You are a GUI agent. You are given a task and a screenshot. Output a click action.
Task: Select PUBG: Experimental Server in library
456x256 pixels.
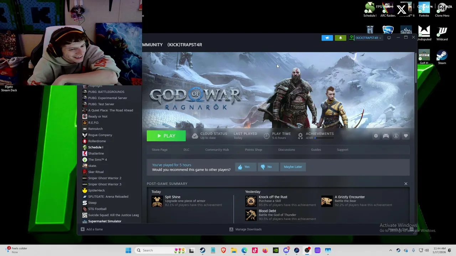tap(108, 98)
